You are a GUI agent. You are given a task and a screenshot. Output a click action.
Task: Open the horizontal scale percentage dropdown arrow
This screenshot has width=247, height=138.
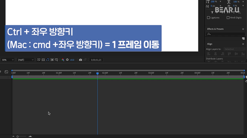pyautogui.click(x=243, y=2)
